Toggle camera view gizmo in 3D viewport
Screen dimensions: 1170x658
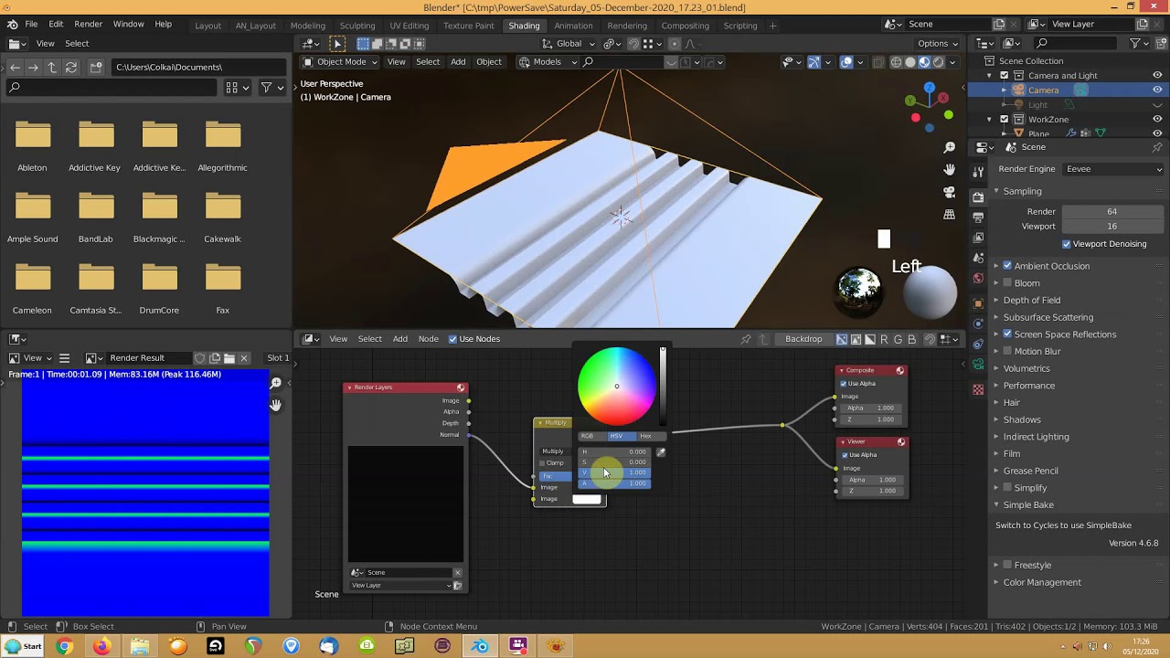[950, 193]
